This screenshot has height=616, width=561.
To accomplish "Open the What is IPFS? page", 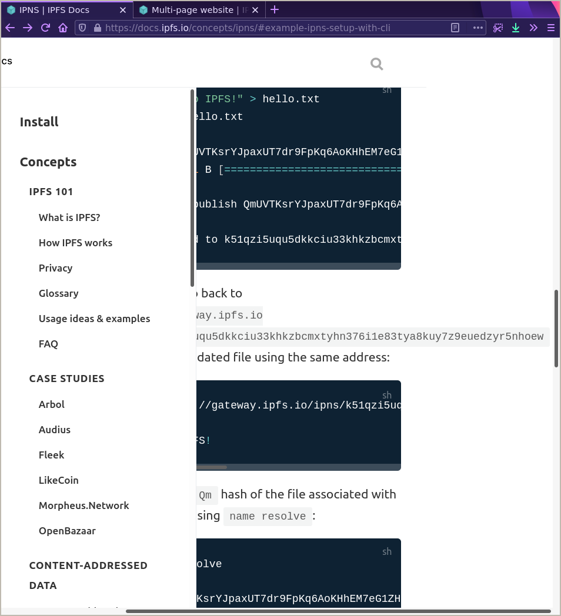I will point(69,217).
